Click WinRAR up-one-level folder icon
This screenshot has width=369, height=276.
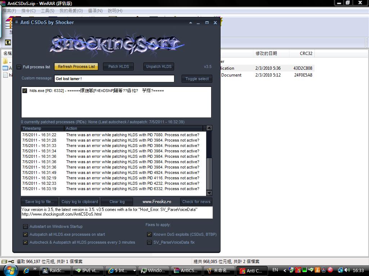click(x=8, y=42)
